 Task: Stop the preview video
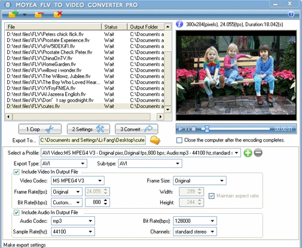pyautogui.click(x=194, y=129)
